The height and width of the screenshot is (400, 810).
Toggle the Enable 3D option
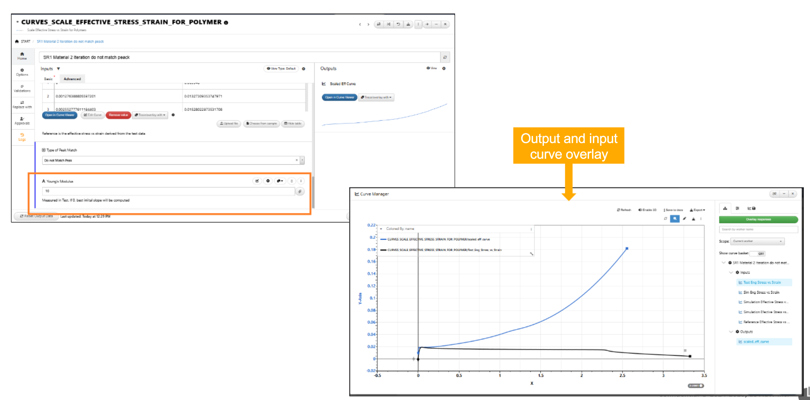pos(647,210)
